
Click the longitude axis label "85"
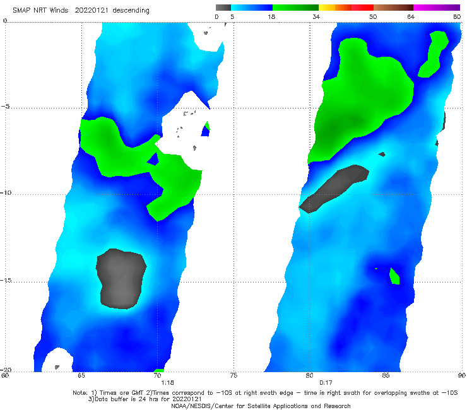[386, 375]
